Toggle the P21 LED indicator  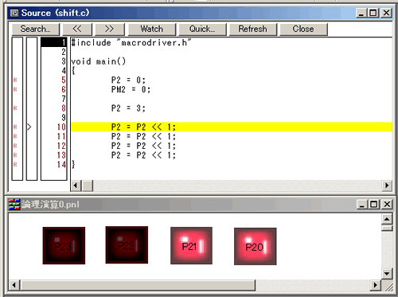click(191, 246)
